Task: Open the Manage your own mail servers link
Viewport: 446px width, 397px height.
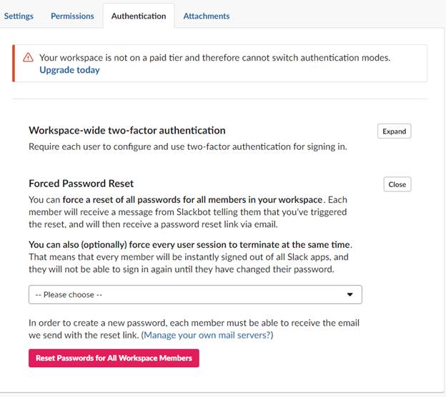Action: click(207, 335)
